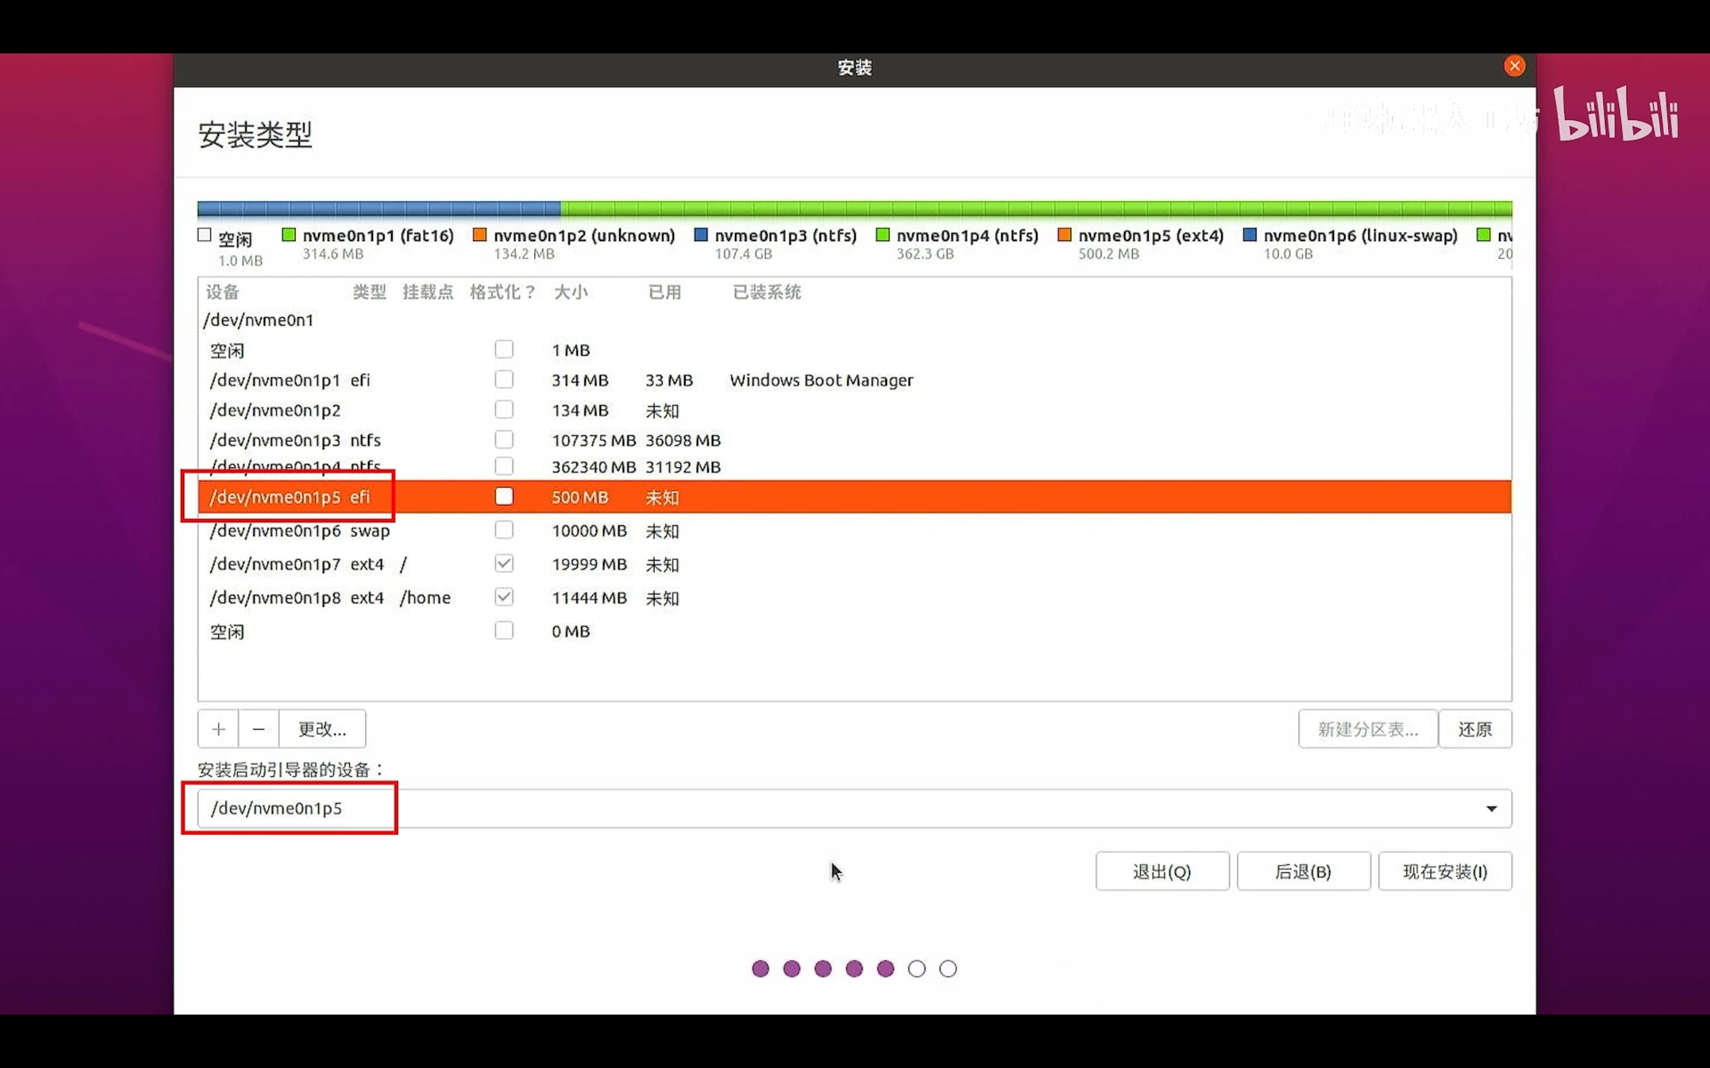The width and height of the screenshot is (1710, 1068).
Task: Click the 已用 column header
Action: [664, 292]
